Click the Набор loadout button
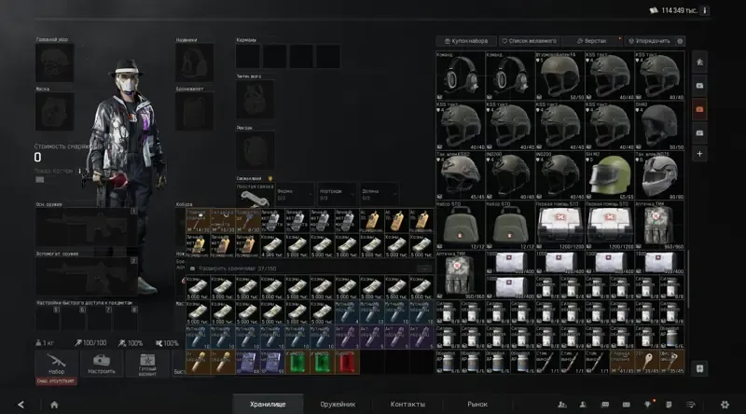This screenshot has width=746, height=414. coord(56,364)
